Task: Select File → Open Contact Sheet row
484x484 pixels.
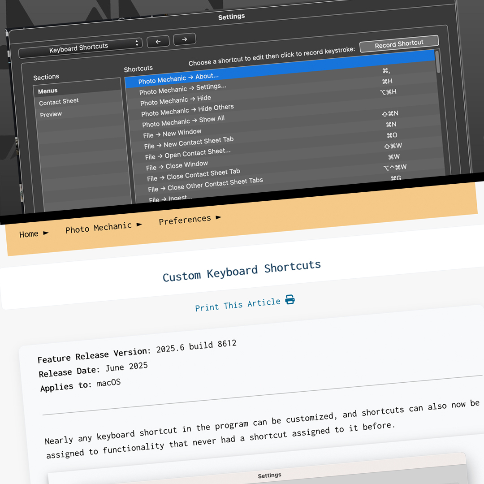Action: tap(188, 154)
